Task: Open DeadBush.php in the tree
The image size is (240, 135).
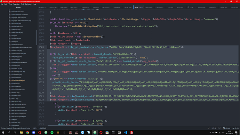Action: pyautogui.click(x=16, y=24)
